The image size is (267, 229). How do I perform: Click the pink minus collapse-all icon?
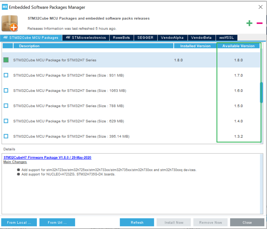point(260,23)
